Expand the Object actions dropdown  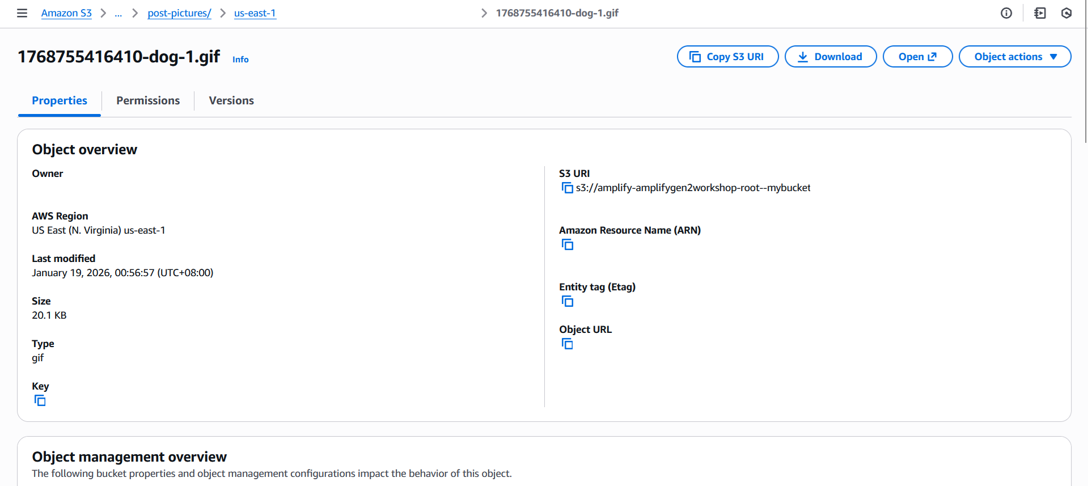(x=1015, y=57)
